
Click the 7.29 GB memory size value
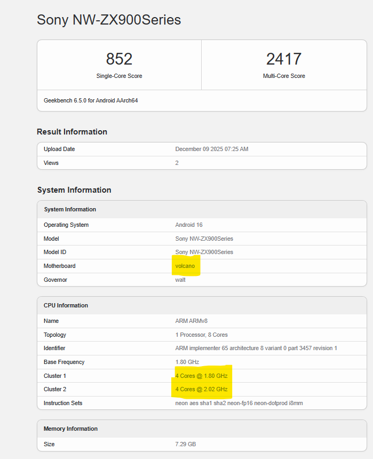pyautogui.click(x=186, y=444)
